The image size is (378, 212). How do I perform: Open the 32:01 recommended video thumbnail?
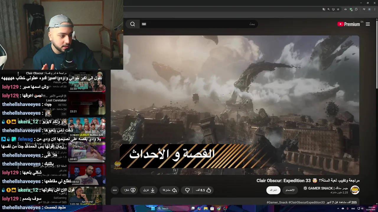click(87, 151)
